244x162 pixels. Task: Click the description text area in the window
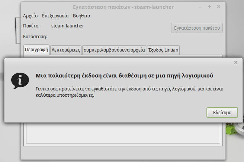(x=123, y=133)
